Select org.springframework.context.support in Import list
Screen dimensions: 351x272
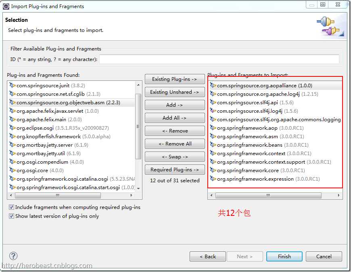click(275, 162)
